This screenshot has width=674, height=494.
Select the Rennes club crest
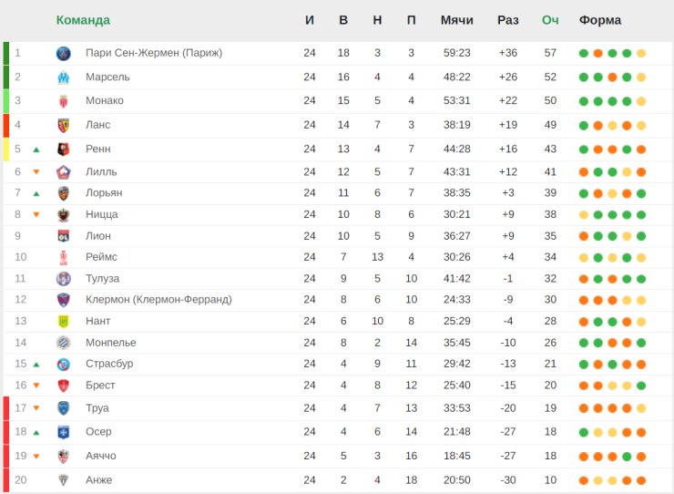[x=63, y=149]
